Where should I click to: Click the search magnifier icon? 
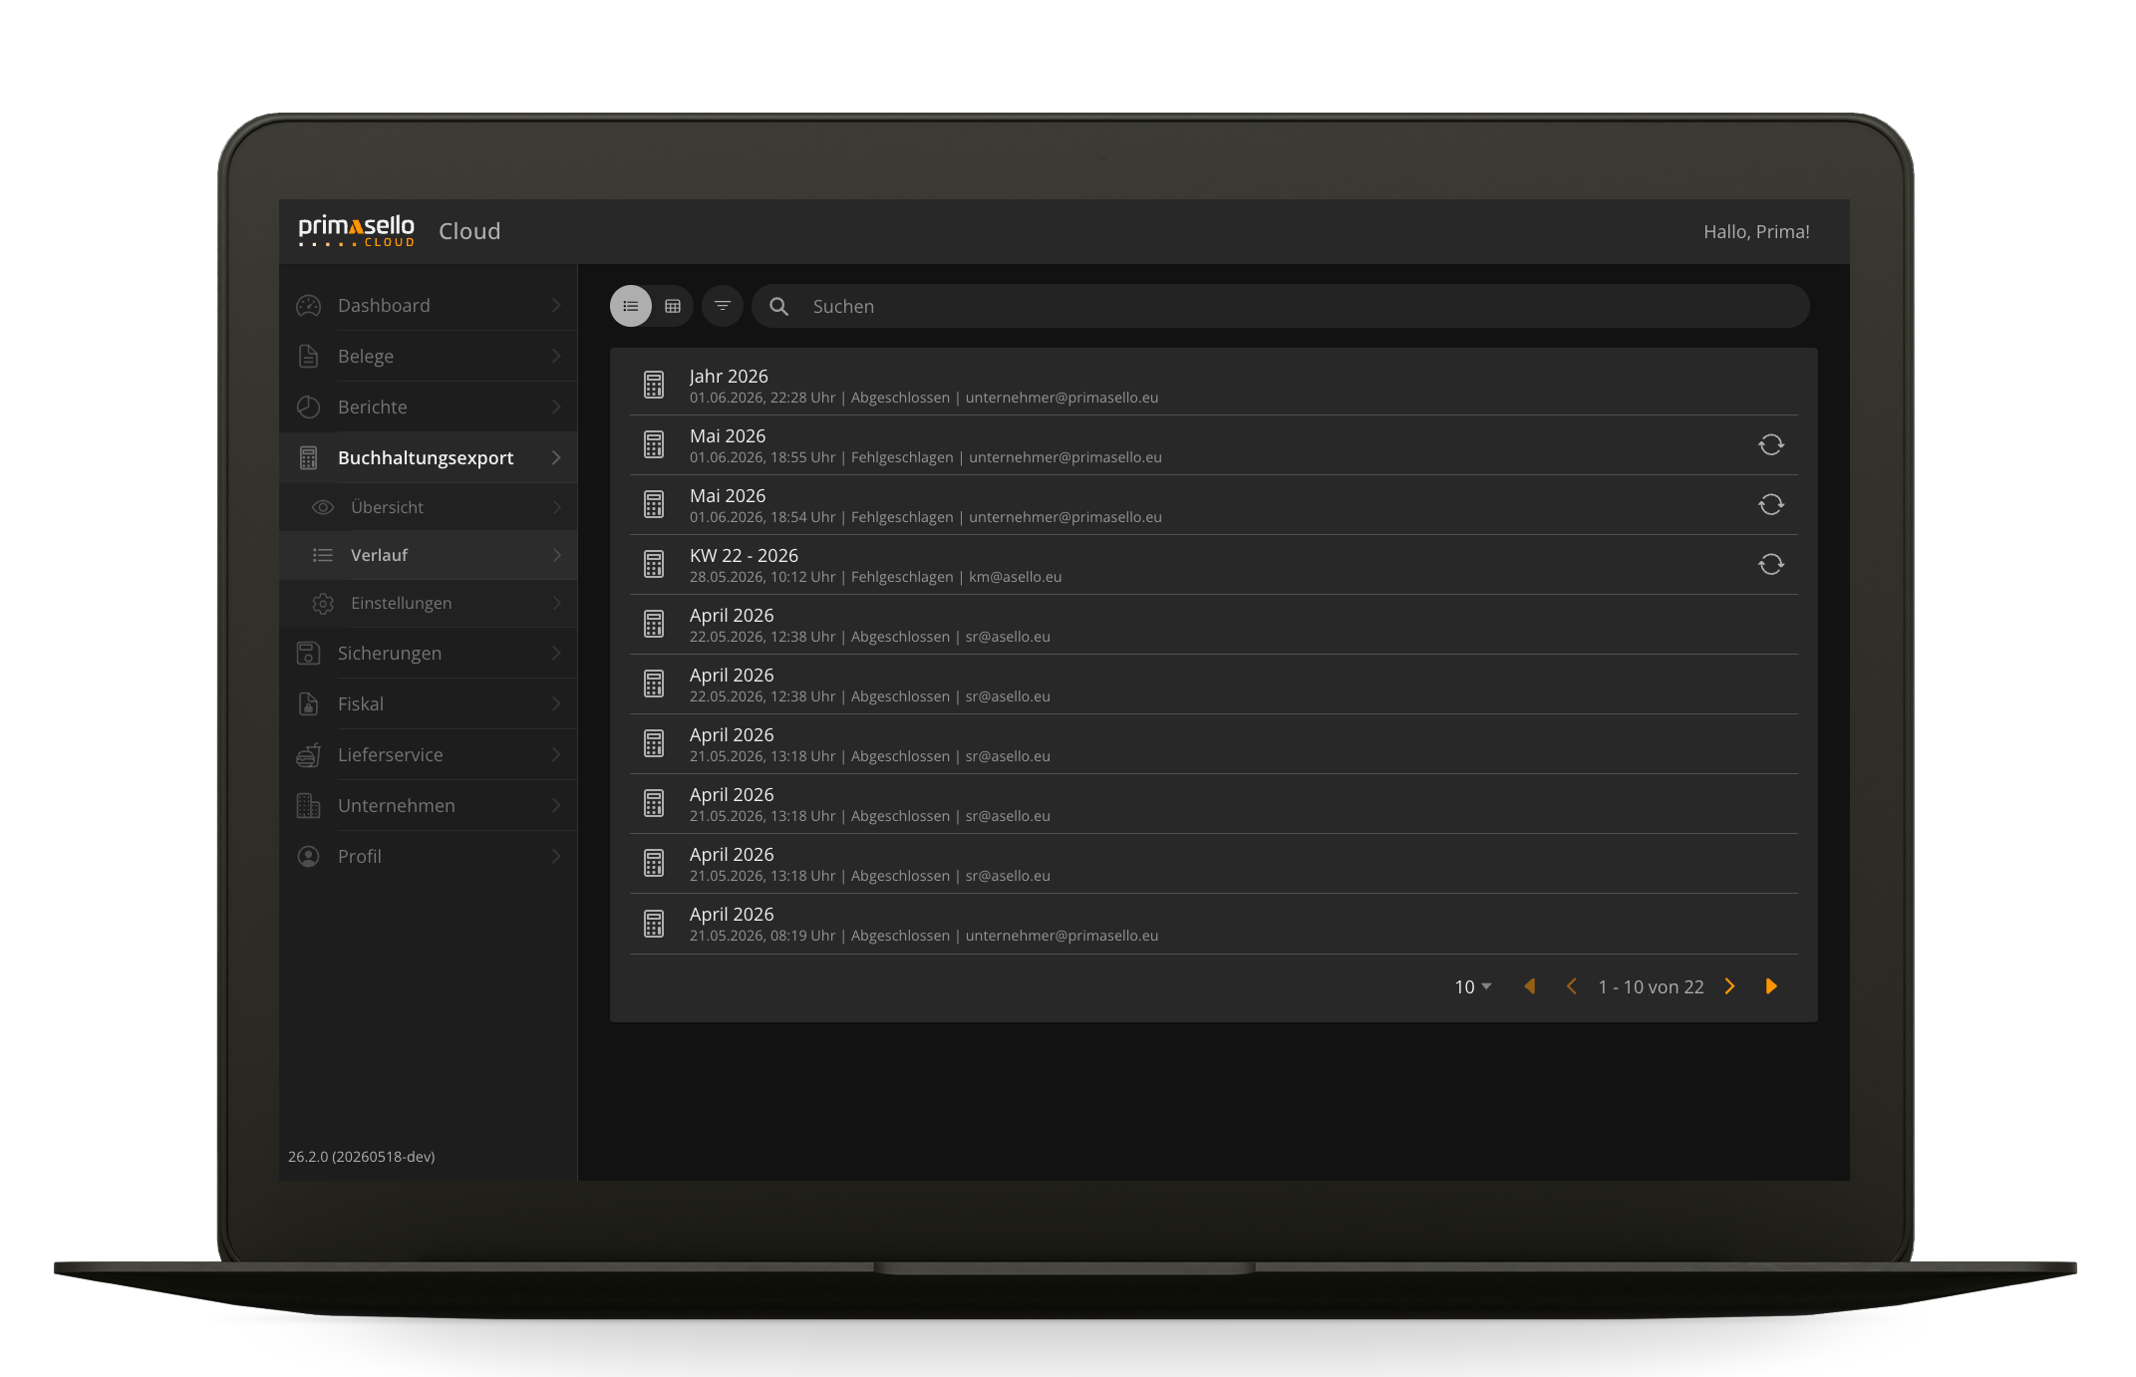pos(779,307)
